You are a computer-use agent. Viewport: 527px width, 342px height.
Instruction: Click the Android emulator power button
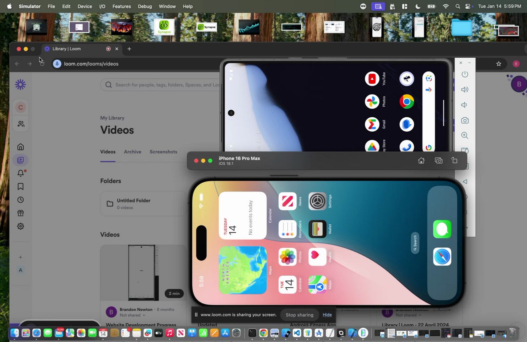point(465,74)
